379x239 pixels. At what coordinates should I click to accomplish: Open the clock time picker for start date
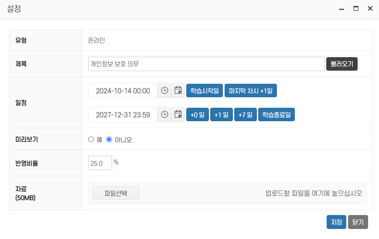(164, 91)
